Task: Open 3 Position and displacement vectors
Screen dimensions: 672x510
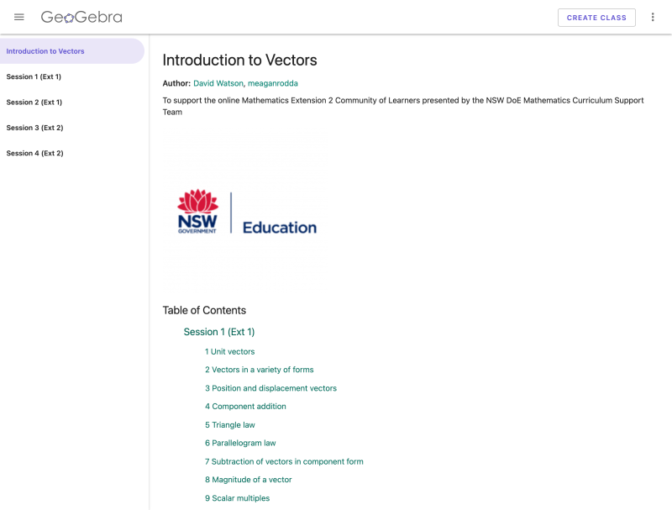Action: (x=270, y=388)
